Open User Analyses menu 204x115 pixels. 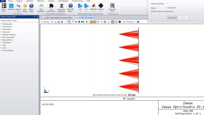tap(41, 8)
